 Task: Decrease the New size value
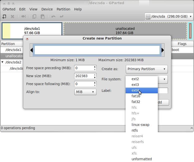click(x=95, y=78)
